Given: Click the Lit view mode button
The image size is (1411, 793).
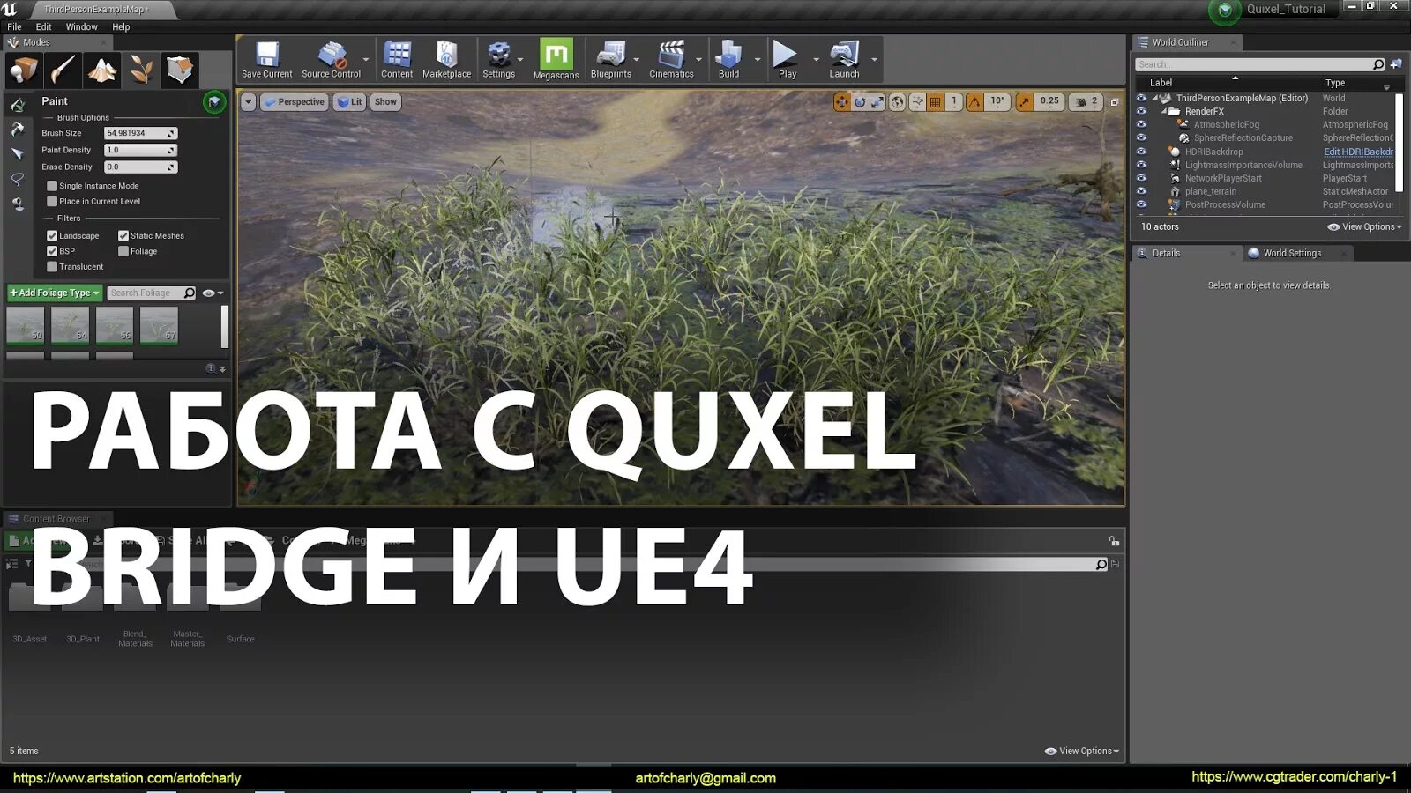Looking at the screenshot, I should (x=349, y=102).
